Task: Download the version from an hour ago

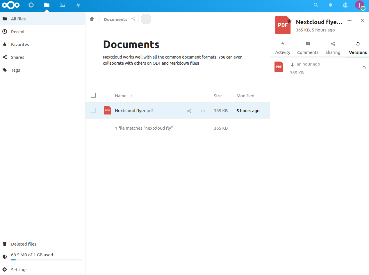Action: click(305, 64)
